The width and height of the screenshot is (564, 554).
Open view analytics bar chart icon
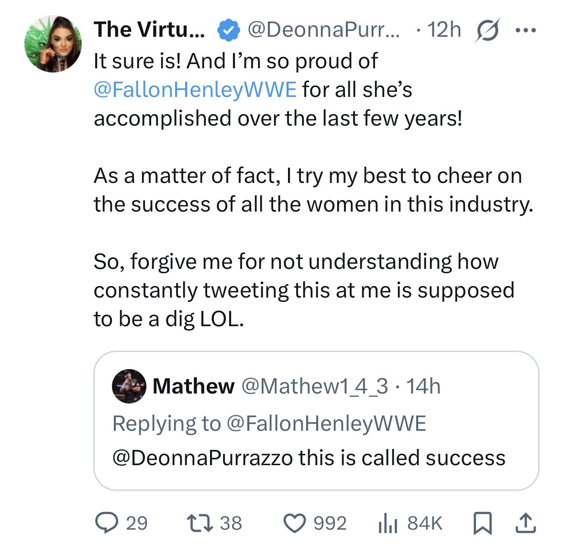(x=387, y=523)
